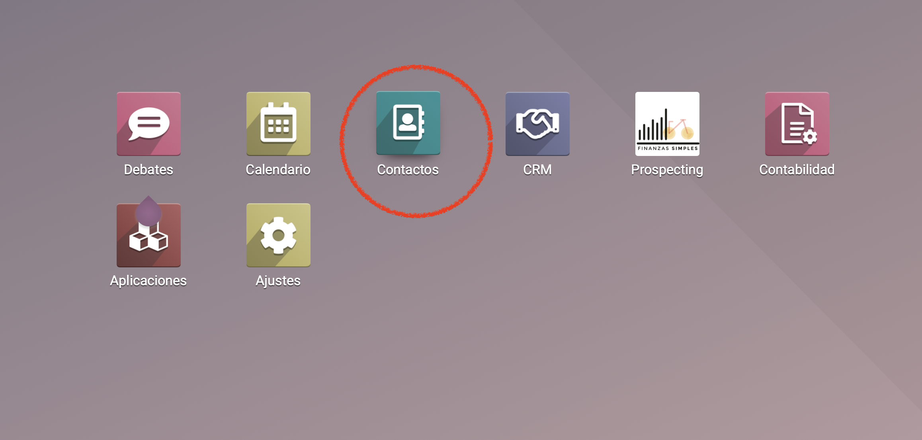Open the Aplicaciones cubes icon
The height and width of the screenshot is (440, 922).
148,235
